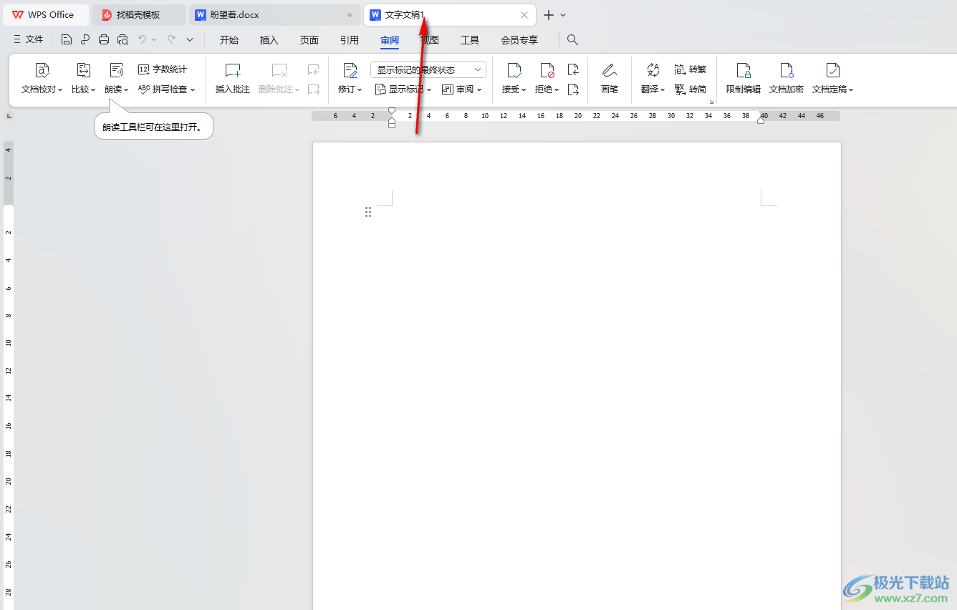
Task: Expand the 翻译 dropdown arrow
Action: coord(663,90)
